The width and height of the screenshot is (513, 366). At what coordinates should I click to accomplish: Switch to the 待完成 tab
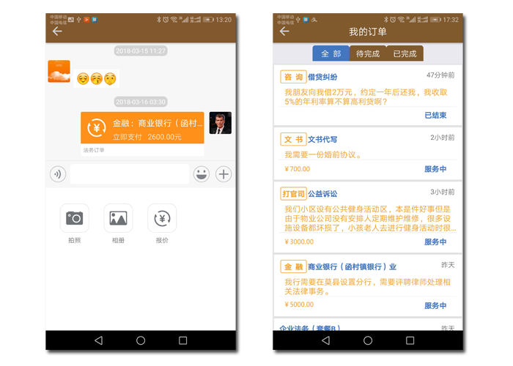[367, 53]
